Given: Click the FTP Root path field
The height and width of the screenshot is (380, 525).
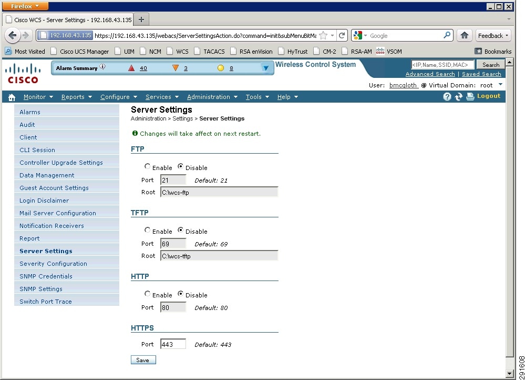Looking at the screenshot, I should tap(219, 192).
